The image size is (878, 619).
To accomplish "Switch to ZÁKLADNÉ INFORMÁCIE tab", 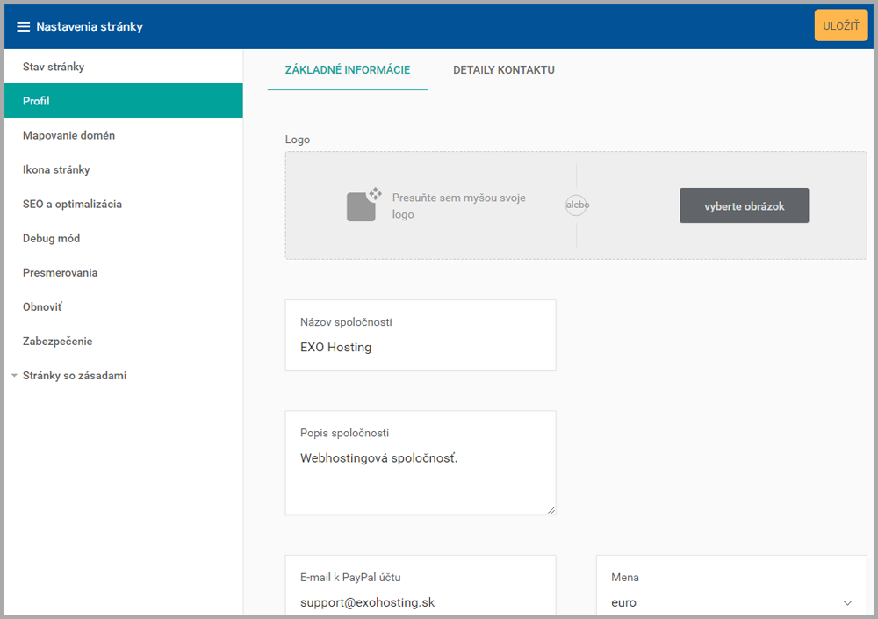I will coord(347,70).
